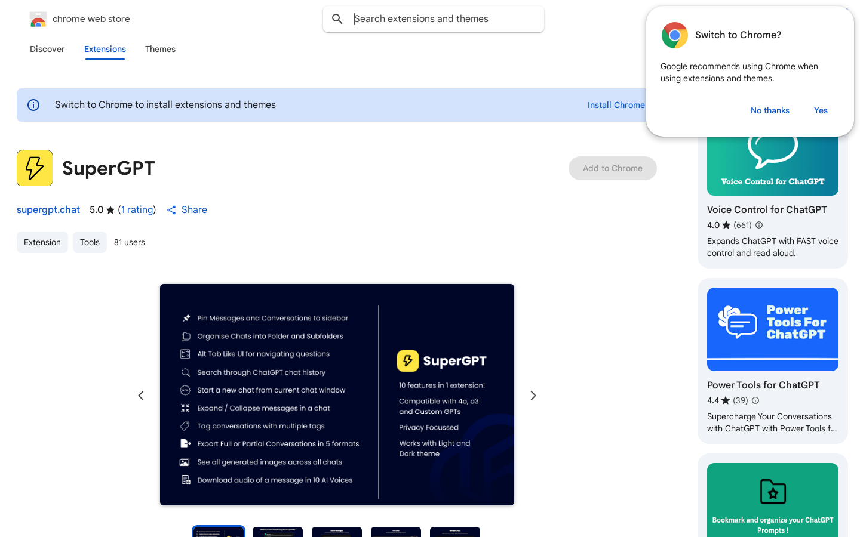
Task: Click the SuperGPT title heading
Action: point(109,168)
